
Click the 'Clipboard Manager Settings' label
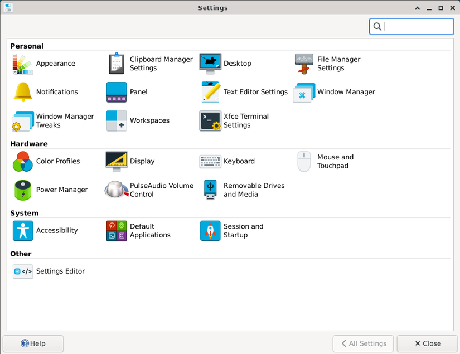click(x=161, y=64)
